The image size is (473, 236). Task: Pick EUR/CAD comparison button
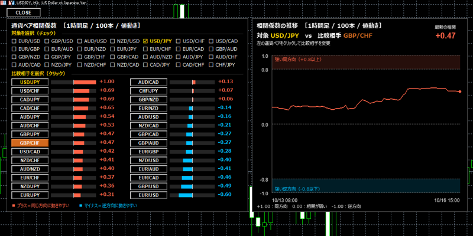pyautogui.click(x=149, y=178)
